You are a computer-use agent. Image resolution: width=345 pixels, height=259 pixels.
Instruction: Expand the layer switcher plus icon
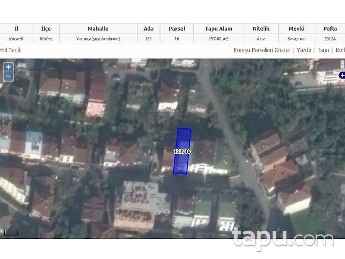[342, 75]
